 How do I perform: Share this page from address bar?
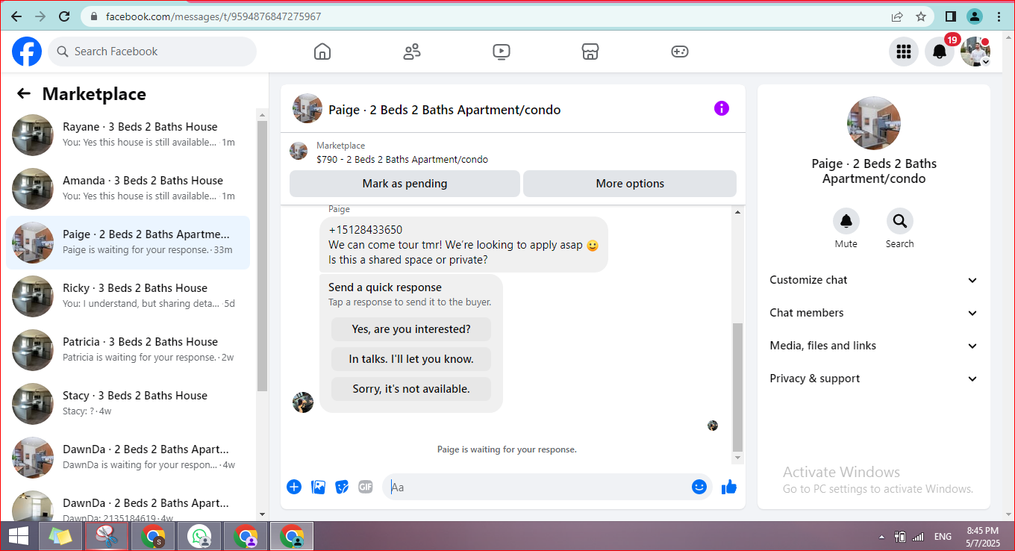(x=897, y=16)
